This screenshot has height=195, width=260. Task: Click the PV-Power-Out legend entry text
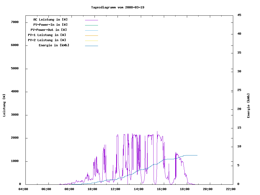tap(49, 30)
